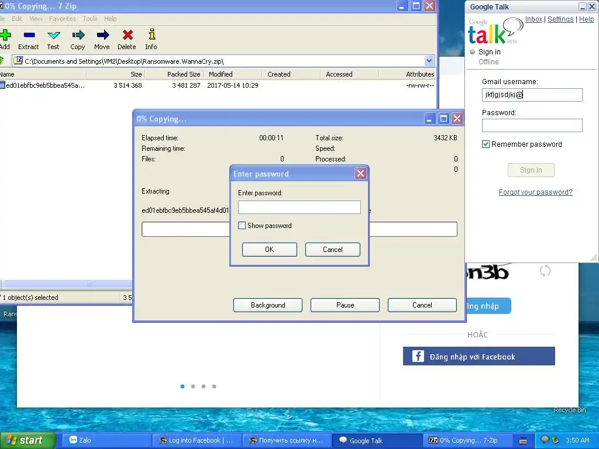
Task: Click the Facebook logo in the login button
Action: coord(418,356)
